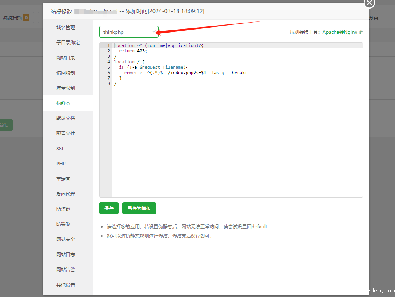Click inside the rewrite rules code editor
The width and height of the screenshot is (395, 297).
(x=237, y=136)
